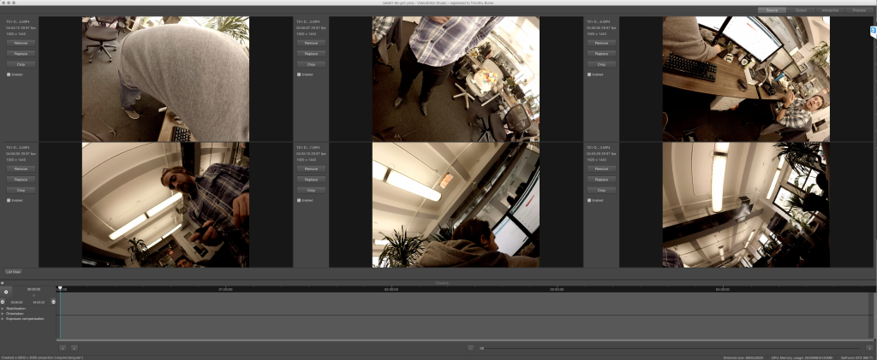This screenshot has height=360, width=877.
Task: Click the working-area end field 04:03:22
Action: click(x=39, y=302)
